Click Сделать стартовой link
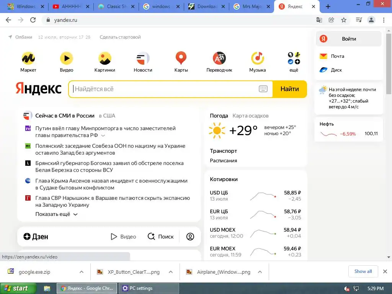Viewport: 392px width, 294px height. [x=120, y=37]
